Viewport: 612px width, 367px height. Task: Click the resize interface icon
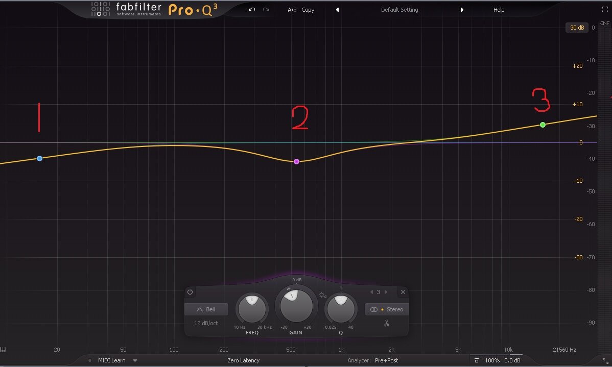605,361
